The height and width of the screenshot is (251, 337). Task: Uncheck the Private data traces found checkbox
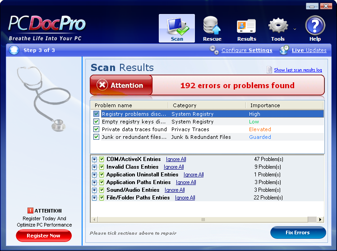(96, 129)
